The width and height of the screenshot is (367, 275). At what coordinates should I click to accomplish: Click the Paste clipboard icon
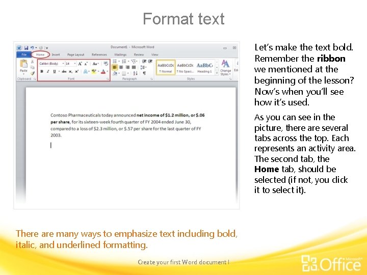tap(23, 64)
